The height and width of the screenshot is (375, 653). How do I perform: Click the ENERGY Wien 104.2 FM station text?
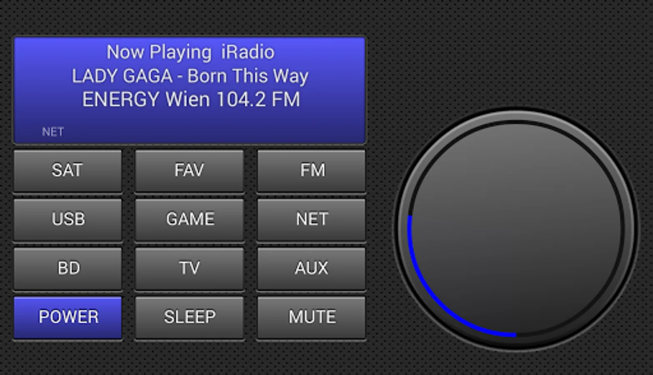tap(191, 100)
